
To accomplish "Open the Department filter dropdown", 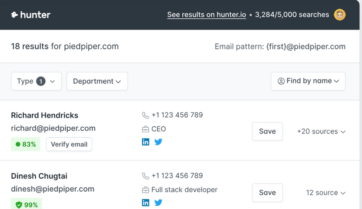I will pos(97,81).
